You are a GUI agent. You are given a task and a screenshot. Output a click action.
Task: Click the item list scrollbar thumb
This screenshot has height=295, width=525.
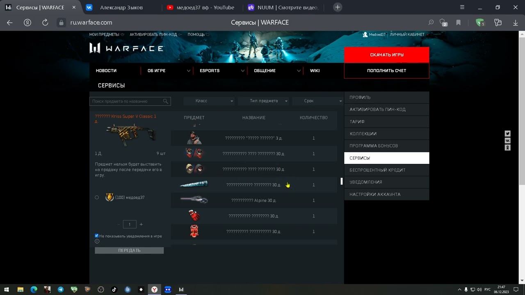click(341, 181)
